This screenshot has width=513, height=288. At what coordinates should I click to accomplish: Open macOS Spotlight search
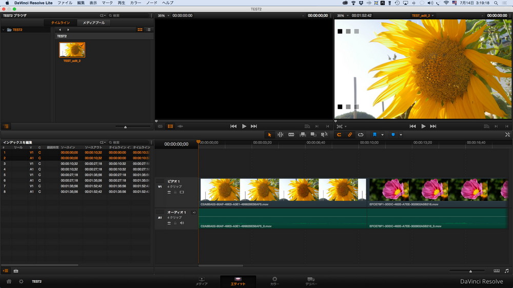click(x=496, y=3)
